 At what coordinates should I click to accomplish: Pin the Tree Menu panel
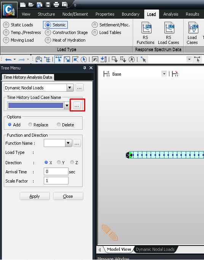pyautogui.click(x=84, y=68)
